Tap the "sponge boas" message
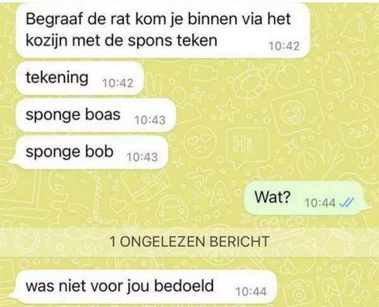 click(95, 116)
